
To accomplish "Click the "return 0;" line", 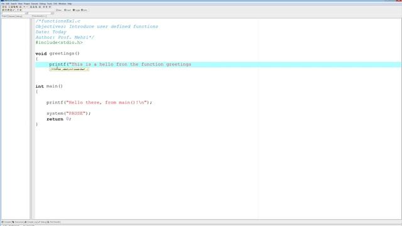I will point(58,119).
